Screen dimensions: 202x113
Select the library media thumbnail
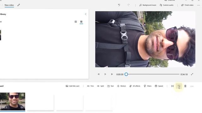click(1, 35)
